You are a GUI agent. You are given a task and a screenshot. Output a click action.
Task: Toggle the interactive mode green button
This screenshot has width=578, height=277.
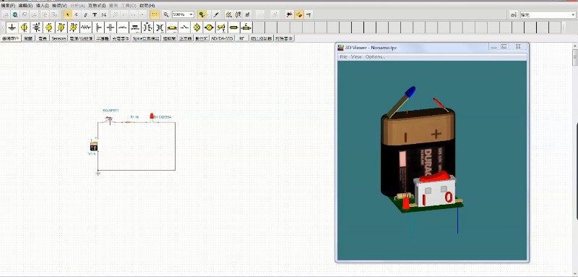(202, 14)
